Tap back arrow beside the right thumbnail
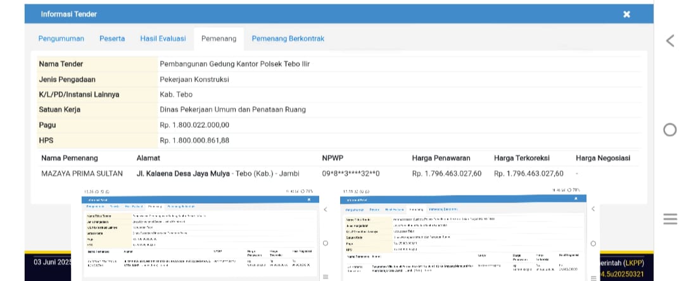Screen dimensions: 684x281 pos(593,208)
